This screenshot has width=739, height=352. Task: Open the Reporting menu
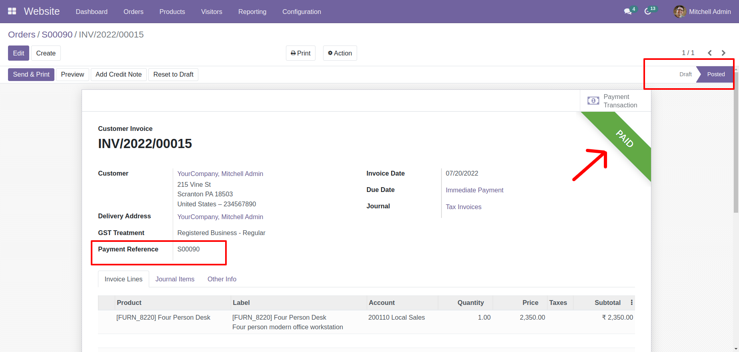(x=252, y=12)
